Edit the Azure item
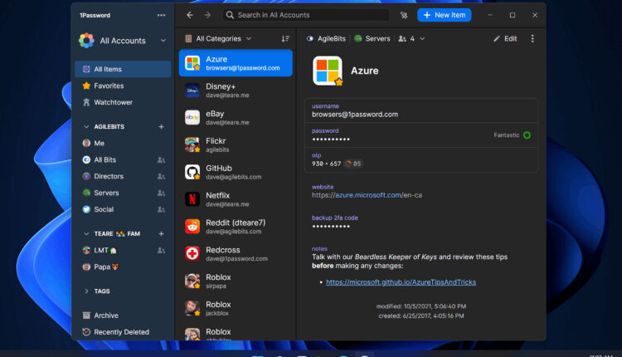 (505, 38)
